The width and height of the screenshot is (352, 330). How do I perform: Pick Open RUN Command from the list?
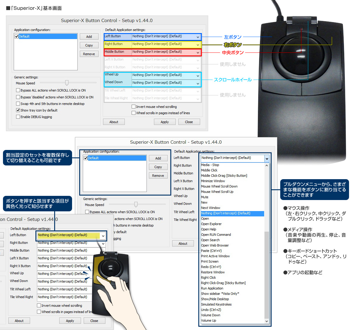[x=232, y=235]
